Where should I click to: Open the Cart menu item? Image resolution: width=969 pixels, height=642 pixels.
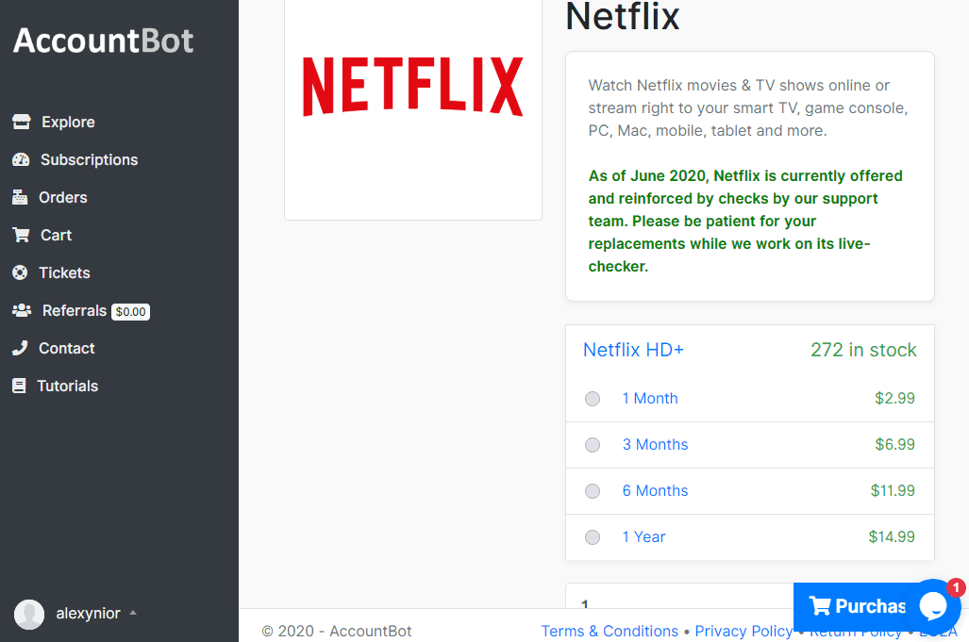pos(57,235)
